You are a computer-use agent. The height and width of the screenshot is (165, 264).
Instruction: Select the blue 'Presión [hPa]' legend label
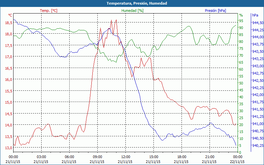(215, 11)
